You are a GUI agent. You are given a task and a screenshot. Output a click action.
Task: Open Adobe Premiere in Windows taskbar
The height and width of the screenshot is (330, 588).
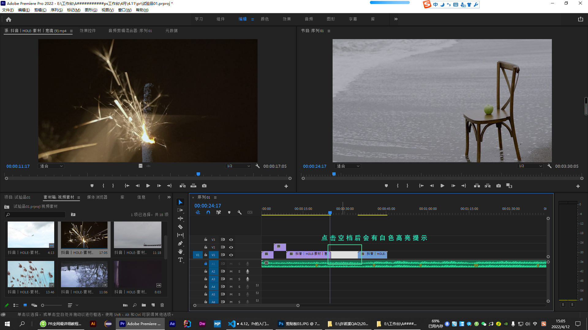click(140, 324)
